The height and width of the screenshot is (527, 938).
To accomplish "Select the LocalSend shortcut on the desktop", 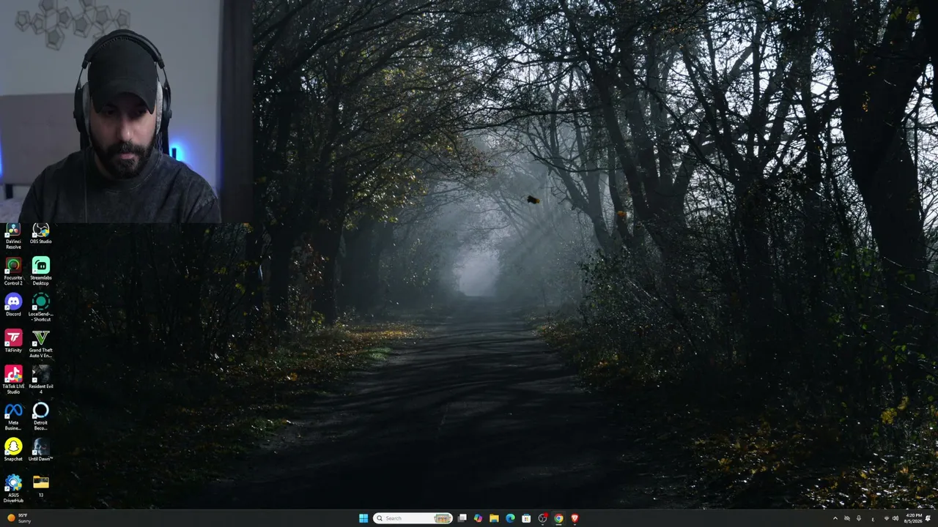I will pyautogui.click(x=41, y=307).
